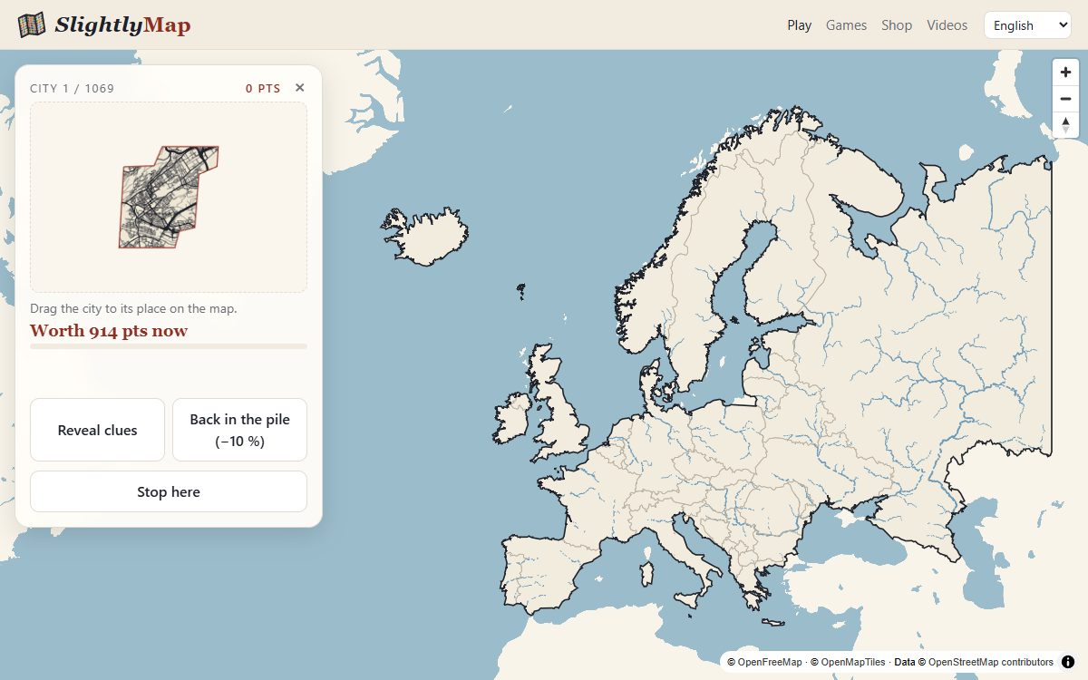Click the SlightlyMap folded map logo icon

click(x=32, y=25)
